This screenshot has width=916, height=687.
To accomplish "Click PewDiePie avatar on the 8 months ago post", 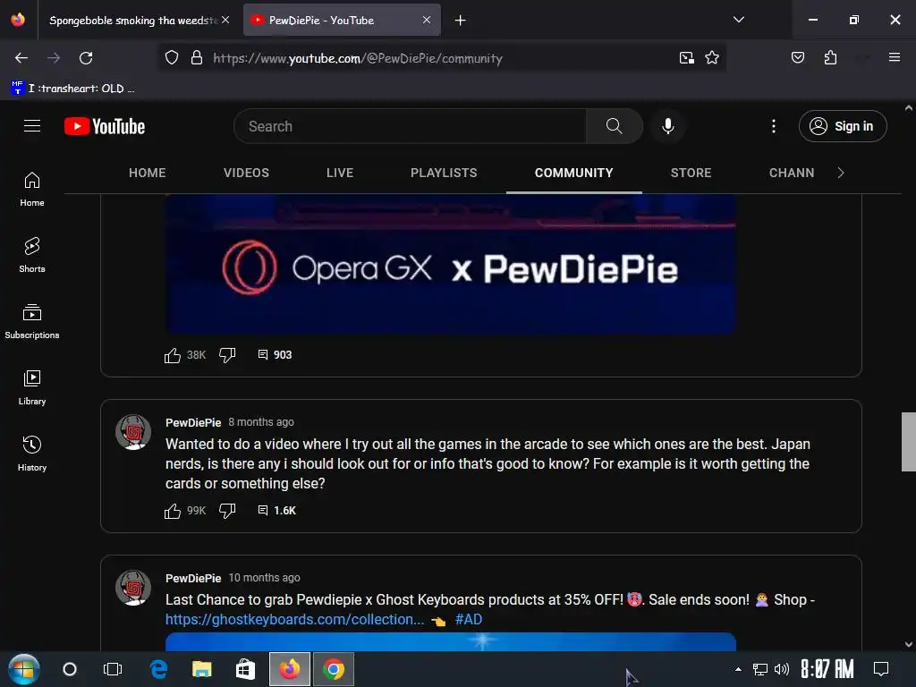I will (x=133, y=432).
